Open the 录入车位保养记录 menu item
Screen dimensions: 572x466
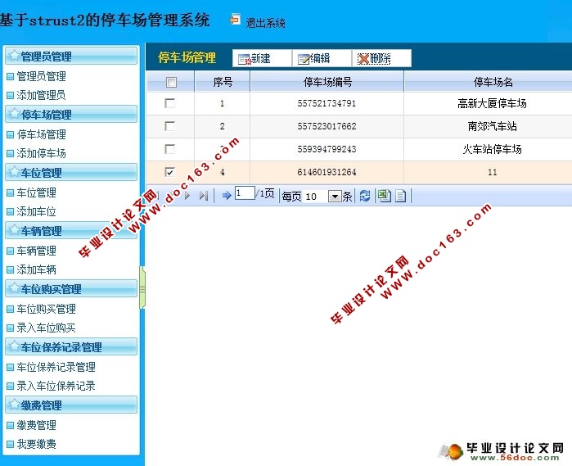point(56,386)
